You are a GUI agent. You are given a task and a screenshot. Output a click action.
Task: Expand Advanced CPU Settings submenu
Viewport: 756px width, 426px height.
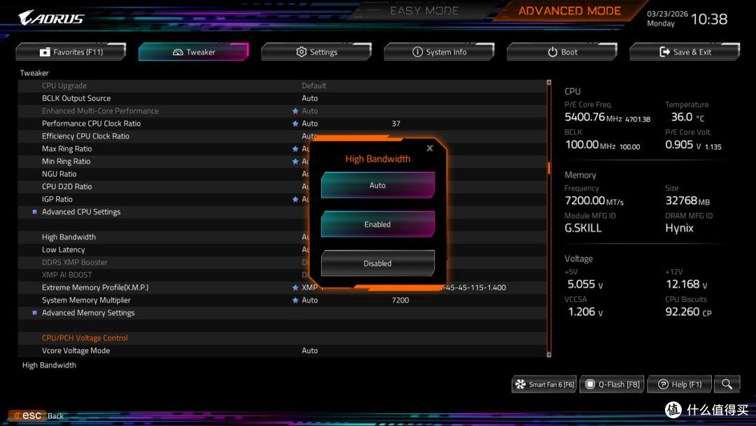click(x=81, y=212)
